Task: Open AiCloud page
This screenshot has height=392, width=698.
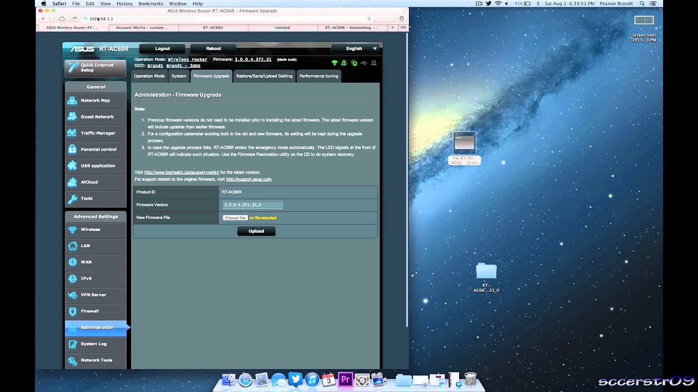Action: coord(95,182)
